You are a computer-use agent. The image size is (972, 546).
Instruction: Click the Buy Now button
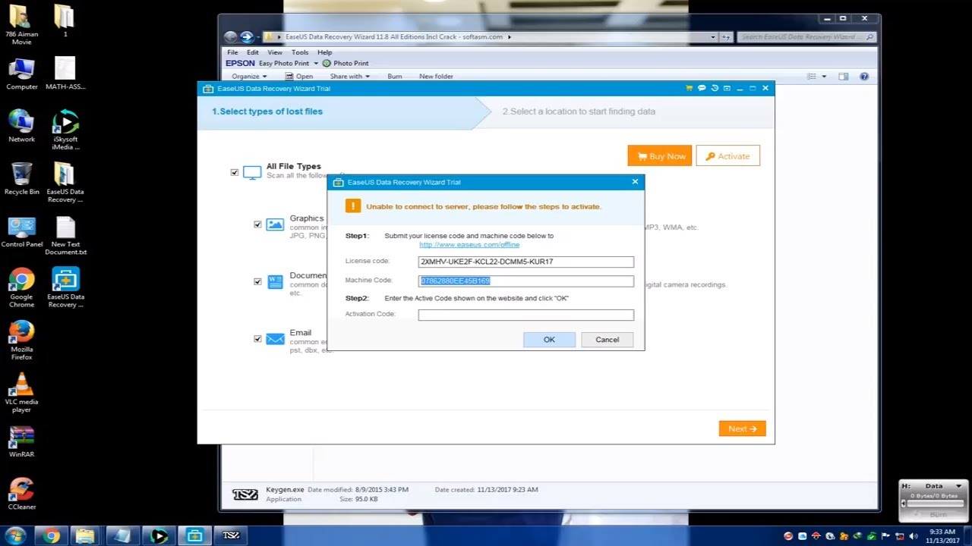pyautogui.click(x=660, y=156)
